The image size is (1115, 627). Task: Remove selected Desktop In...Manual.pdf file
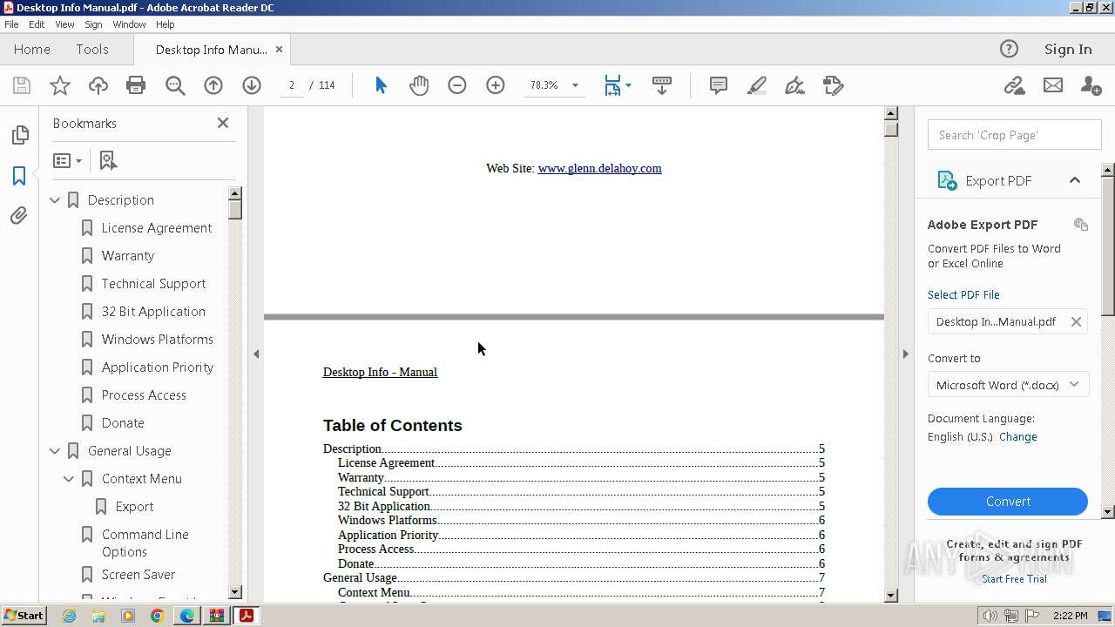[1076, 321]
